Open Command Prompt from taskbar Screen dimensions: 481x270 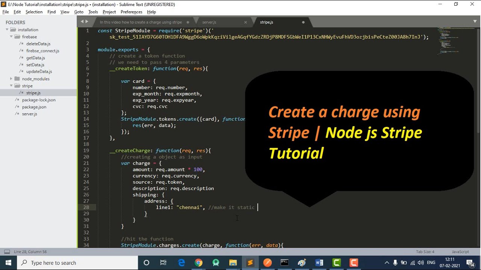tap(284, 262)
